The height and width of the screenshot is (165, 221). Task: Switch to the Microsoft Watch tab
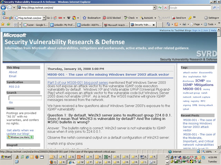point(116,25)
